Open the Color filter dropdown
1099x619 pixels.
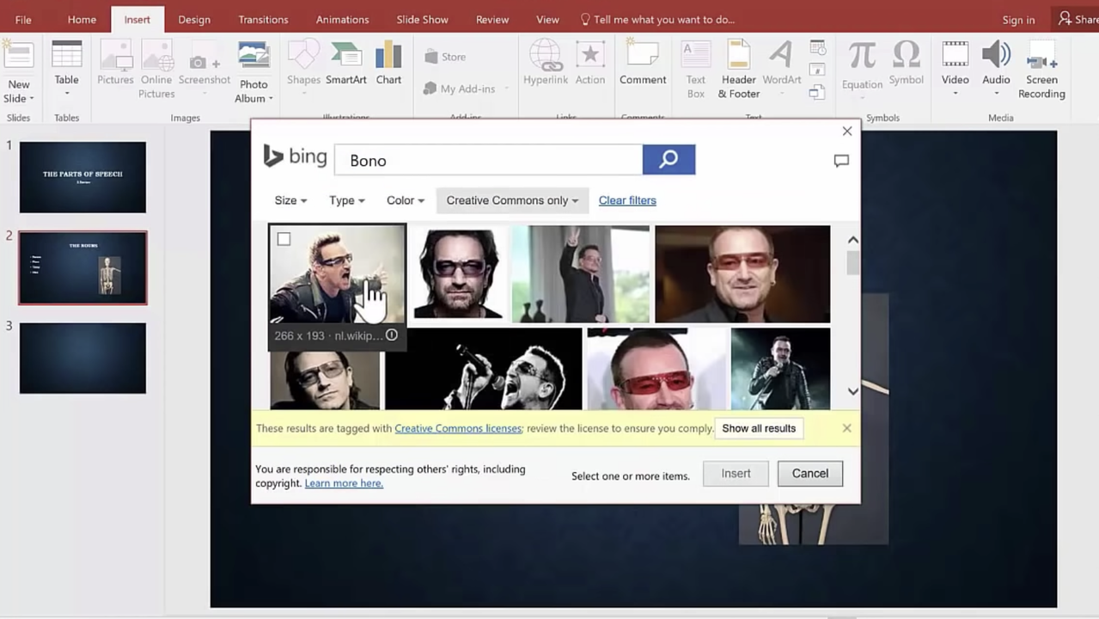[405, 200]
